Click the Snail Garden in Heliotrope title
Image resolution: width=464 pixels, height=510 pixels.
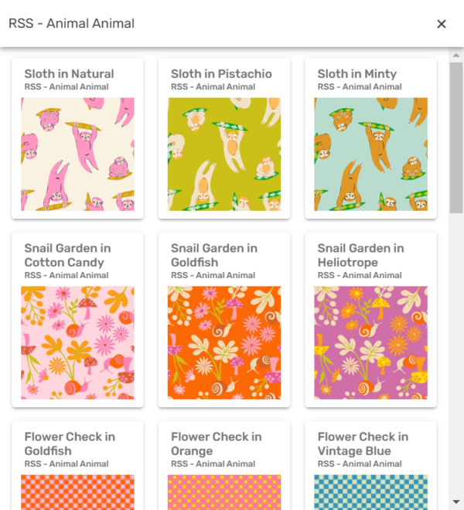[x=361, y=255]
